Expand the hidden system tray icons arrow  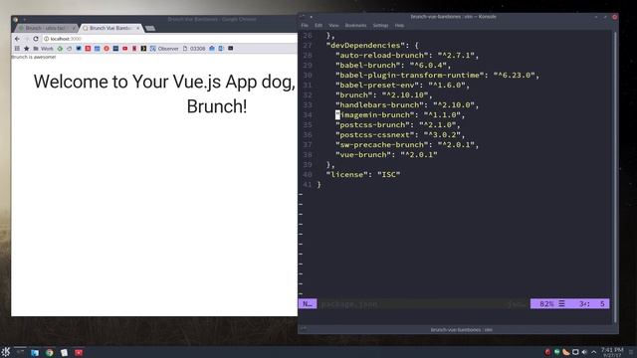(x=593, y=352)
